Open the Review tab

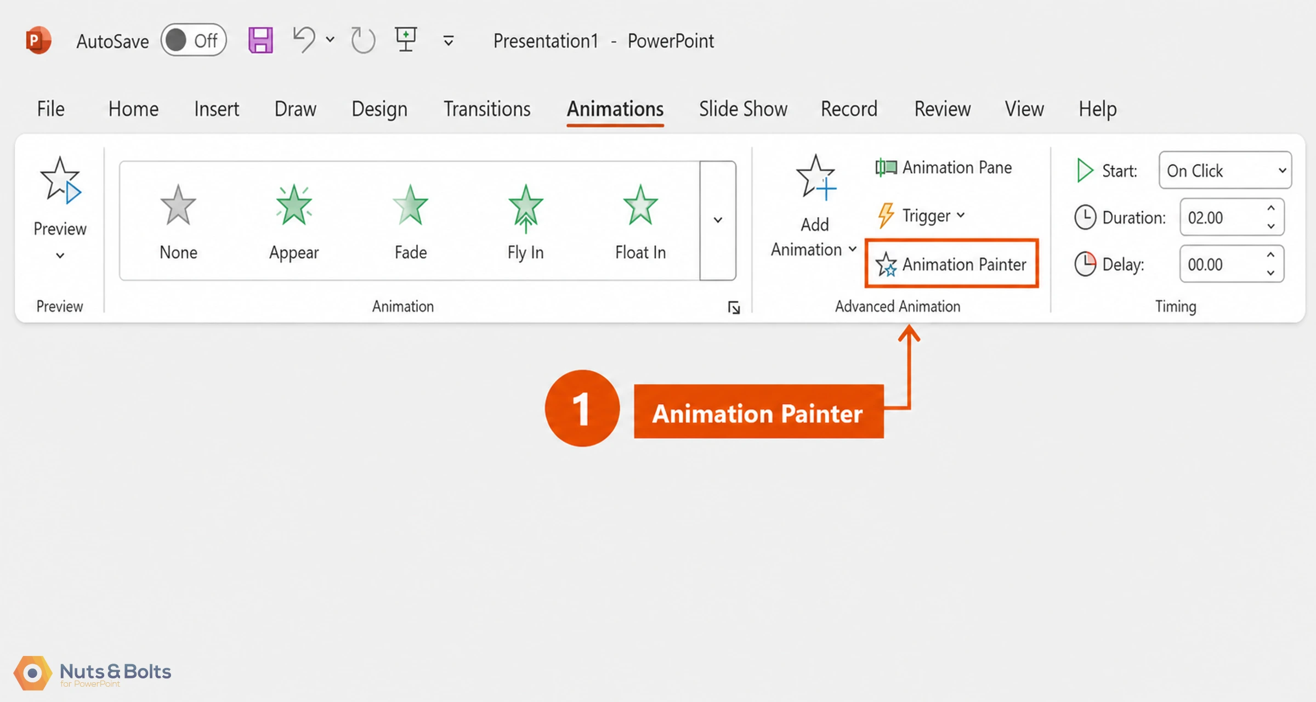[942, 109]
